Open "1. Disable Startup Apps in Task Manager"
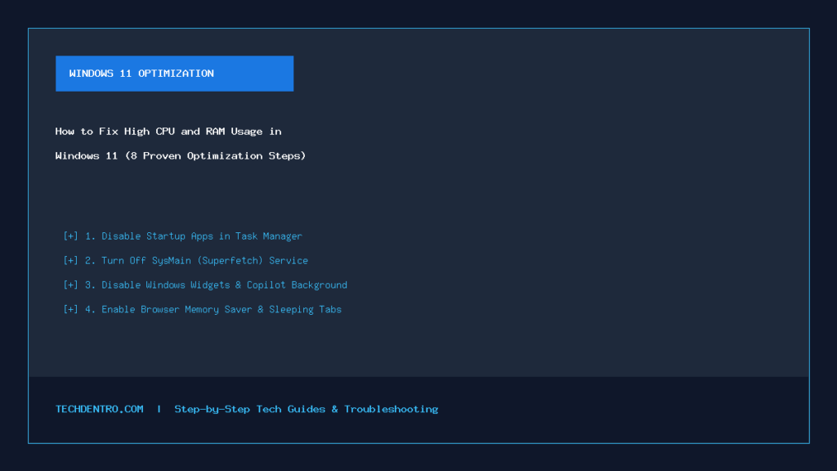The width and height of the screenshot is (837, 471). [194, 236]
